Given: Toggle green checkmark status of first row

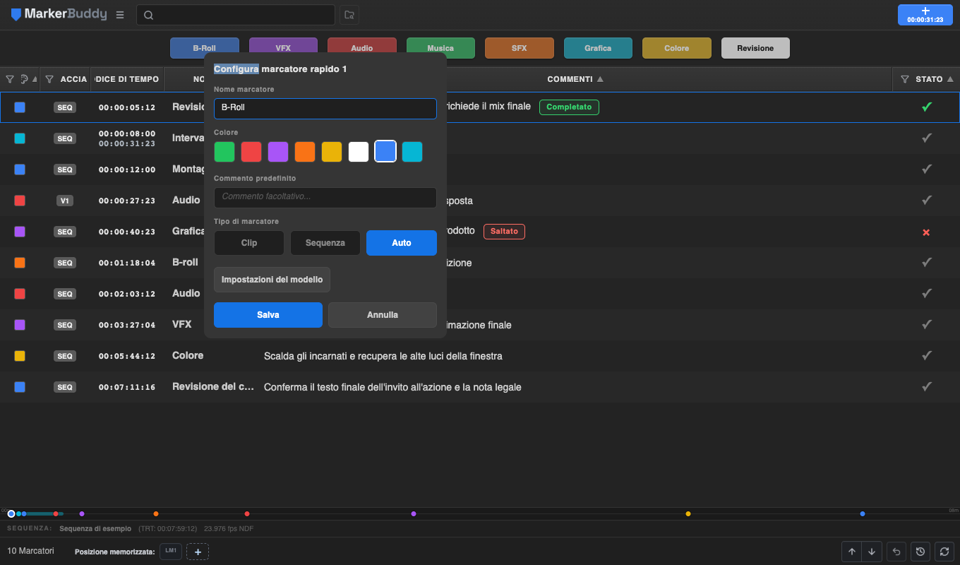Looking at the screenshot, I should (926, 107).
